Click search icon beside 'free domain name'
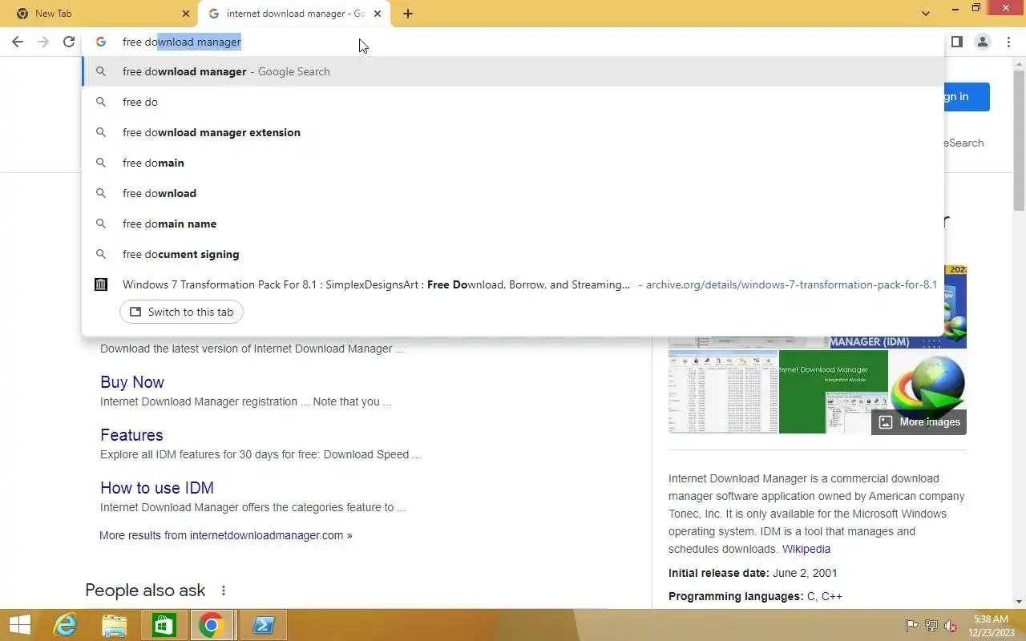Screen dimensions: 1026x641 click(x=101, y=224)
